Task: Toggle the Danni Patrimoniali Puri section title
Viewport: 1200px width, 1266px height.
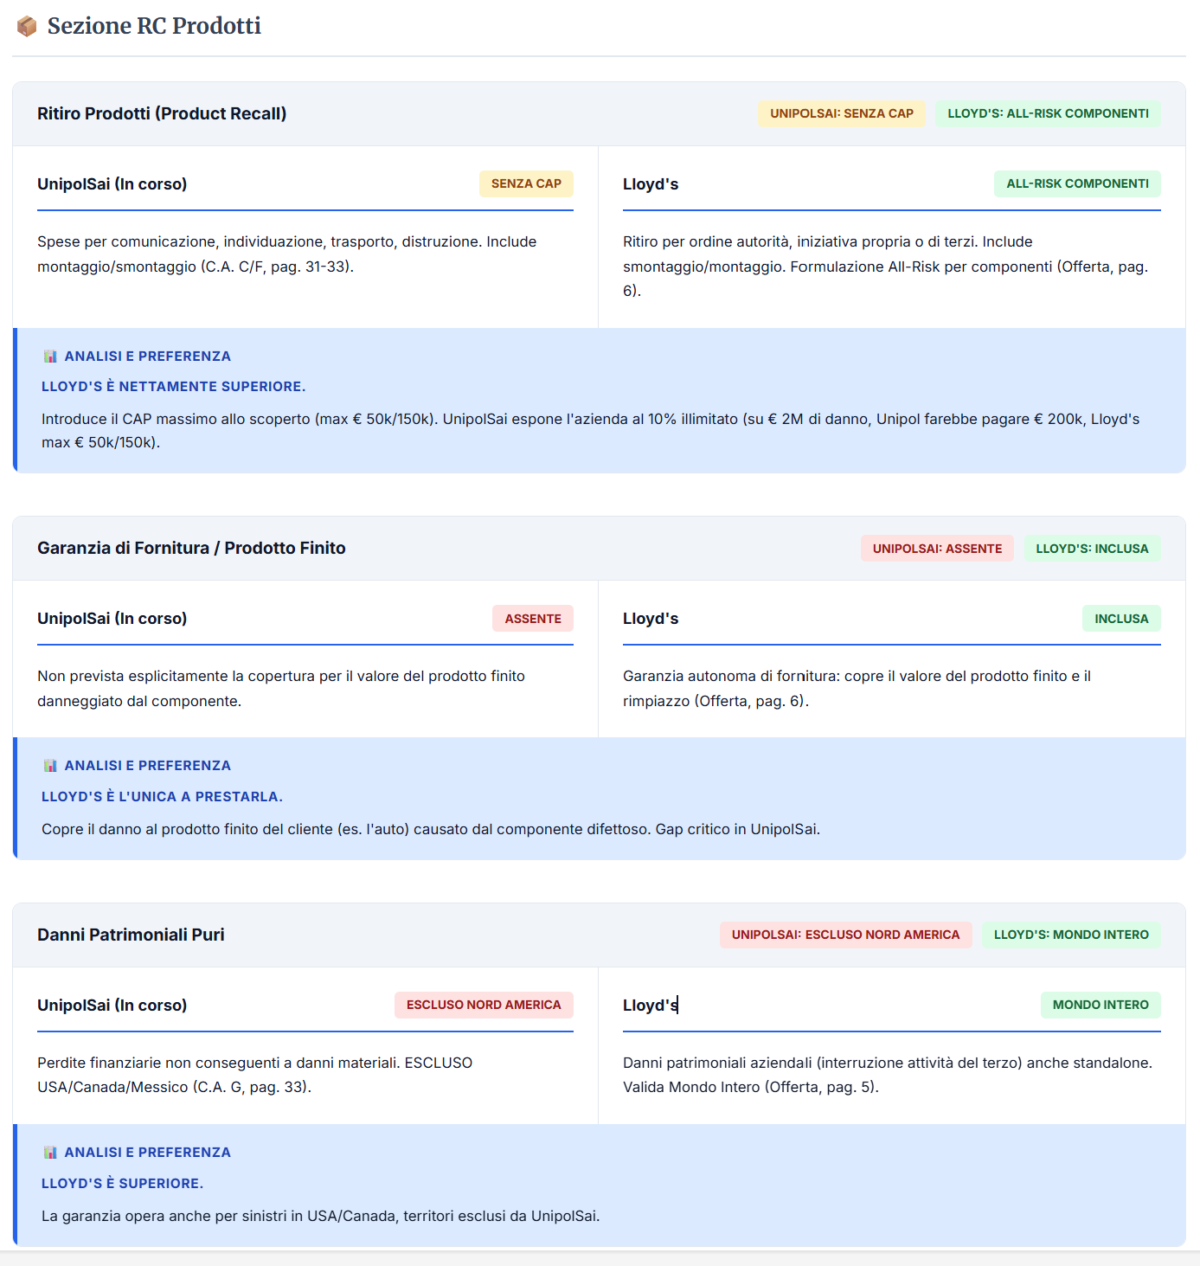Action: coord(131,935)
